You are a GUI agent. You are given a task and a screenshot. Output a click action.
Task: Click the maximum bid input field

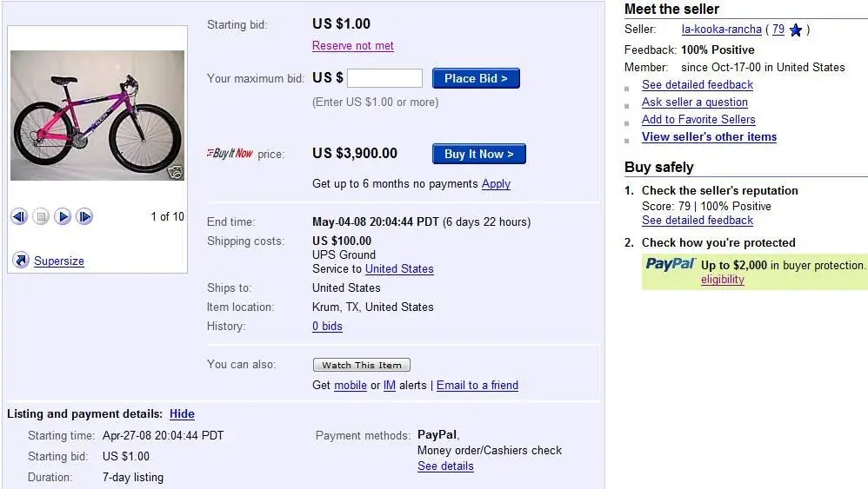click(384, 78)
